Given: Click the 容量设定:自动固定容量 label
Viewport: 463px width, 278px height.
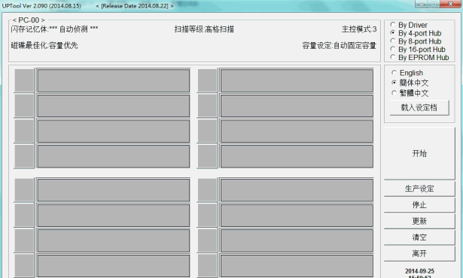Looking at the screenshot, I should [x=340, y=45].
